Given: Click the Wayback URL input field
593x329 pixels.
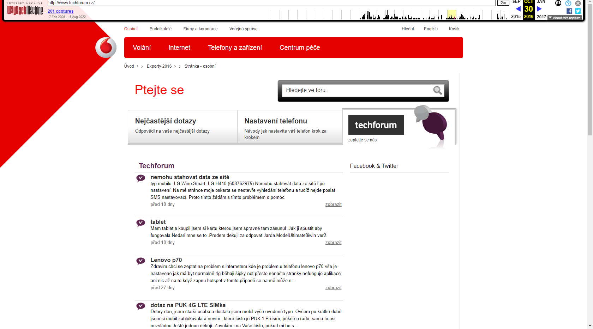Looking at the screenshot, I should click(271, 3).
